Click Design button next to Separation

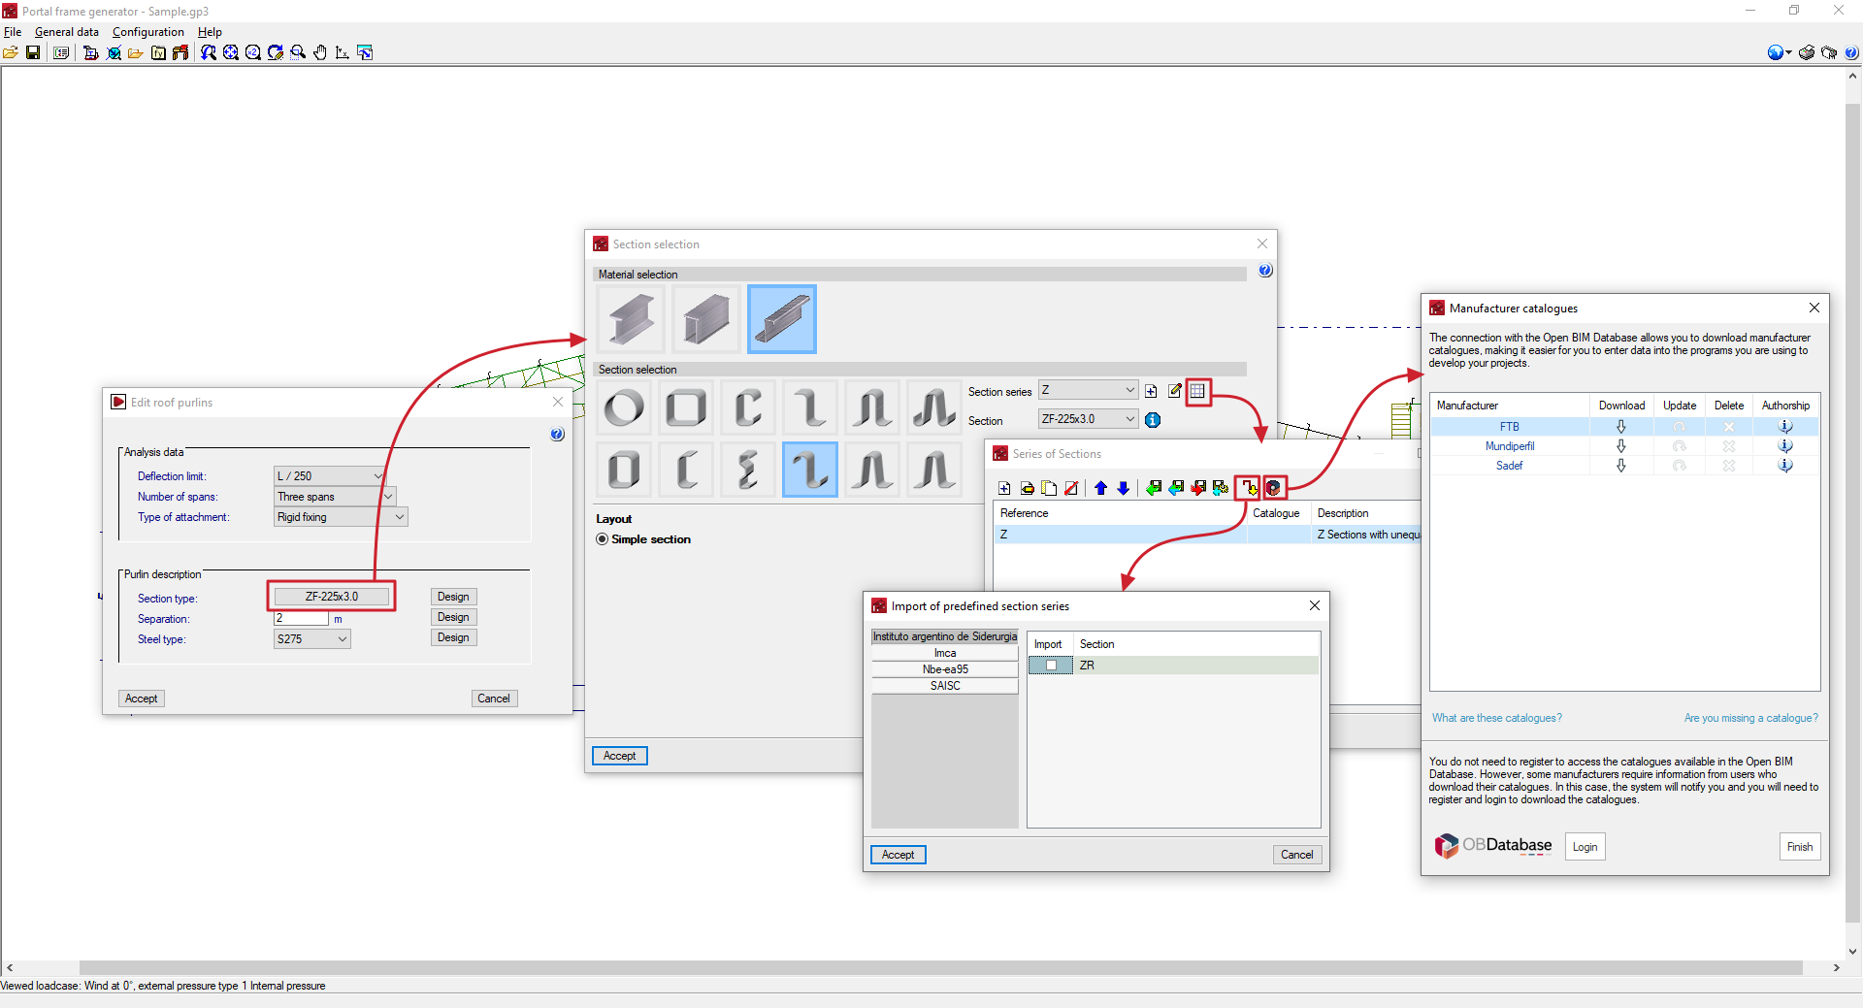tap(453, 617)
